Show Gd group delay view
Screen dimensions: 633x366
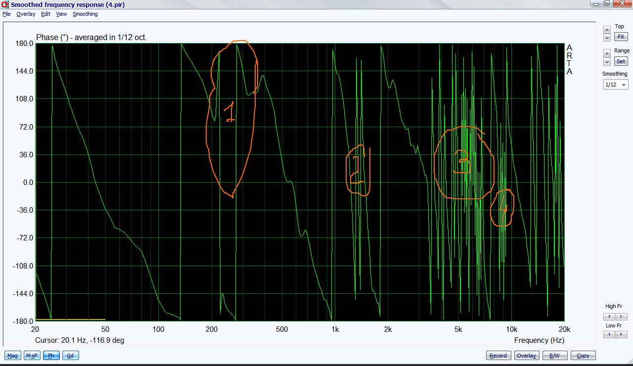[x=70, y=356]
